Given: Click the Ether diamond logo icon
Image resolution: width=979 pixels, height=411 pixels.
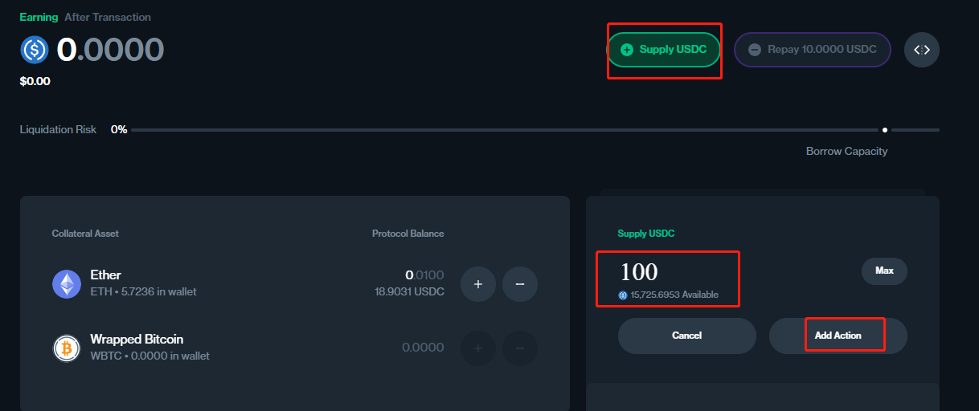Looking at the screenshot, I should [x=67, y=283].
